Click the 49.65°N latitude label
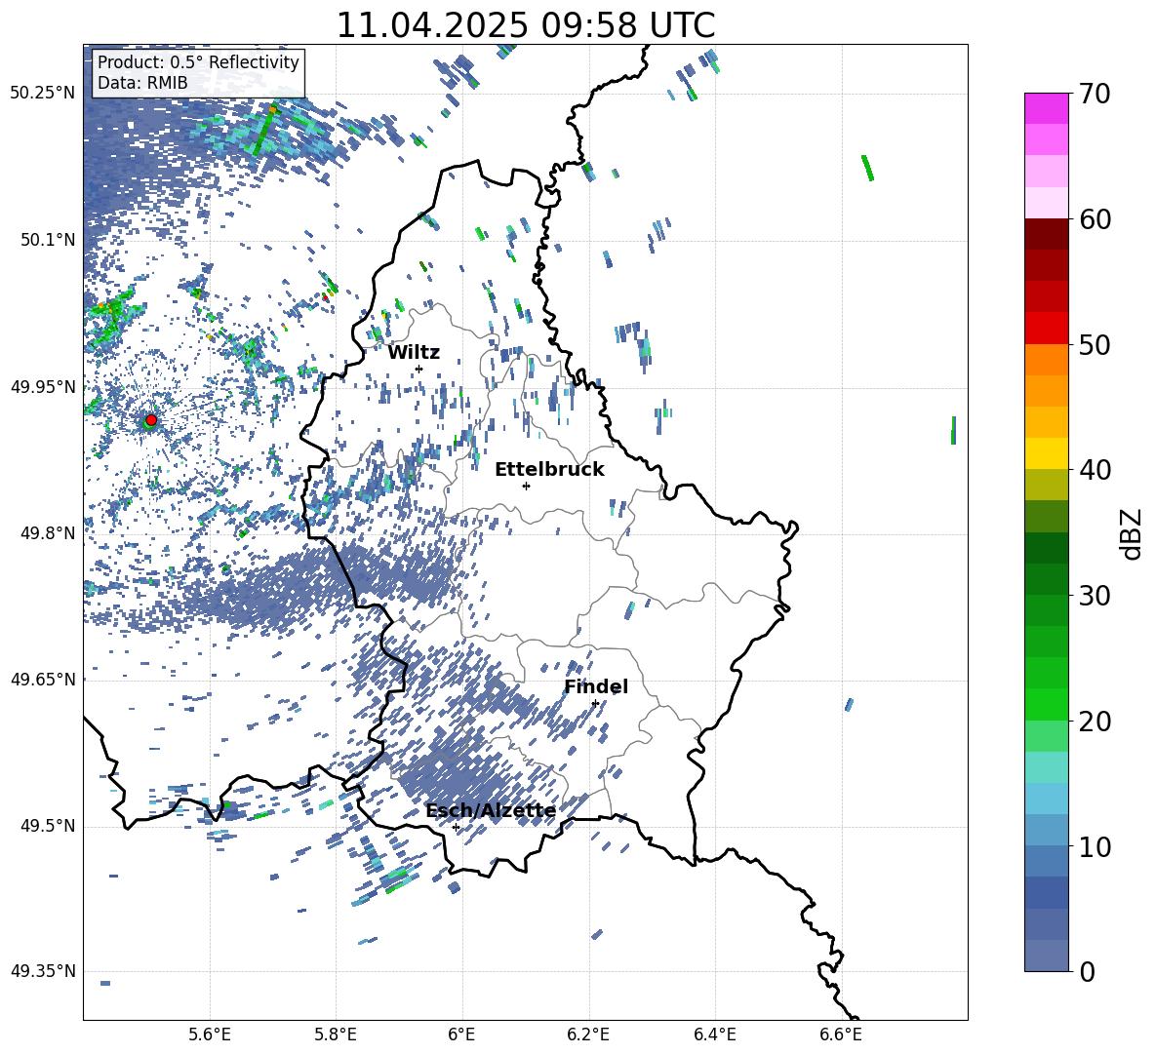1155x1054 pixels. (x=43, y=679)
